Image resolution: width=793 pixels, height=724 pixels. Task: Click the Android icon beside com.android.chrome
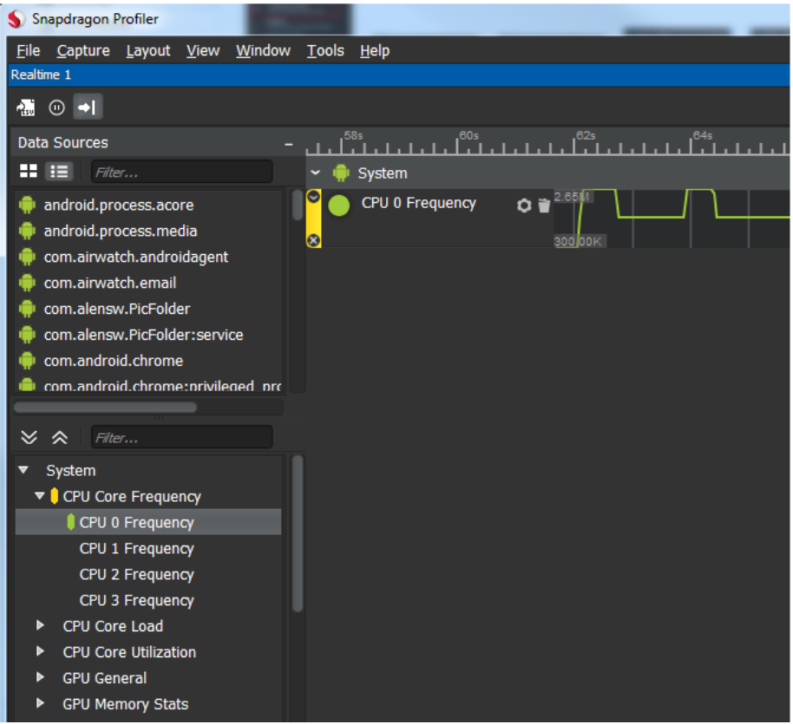27,361
